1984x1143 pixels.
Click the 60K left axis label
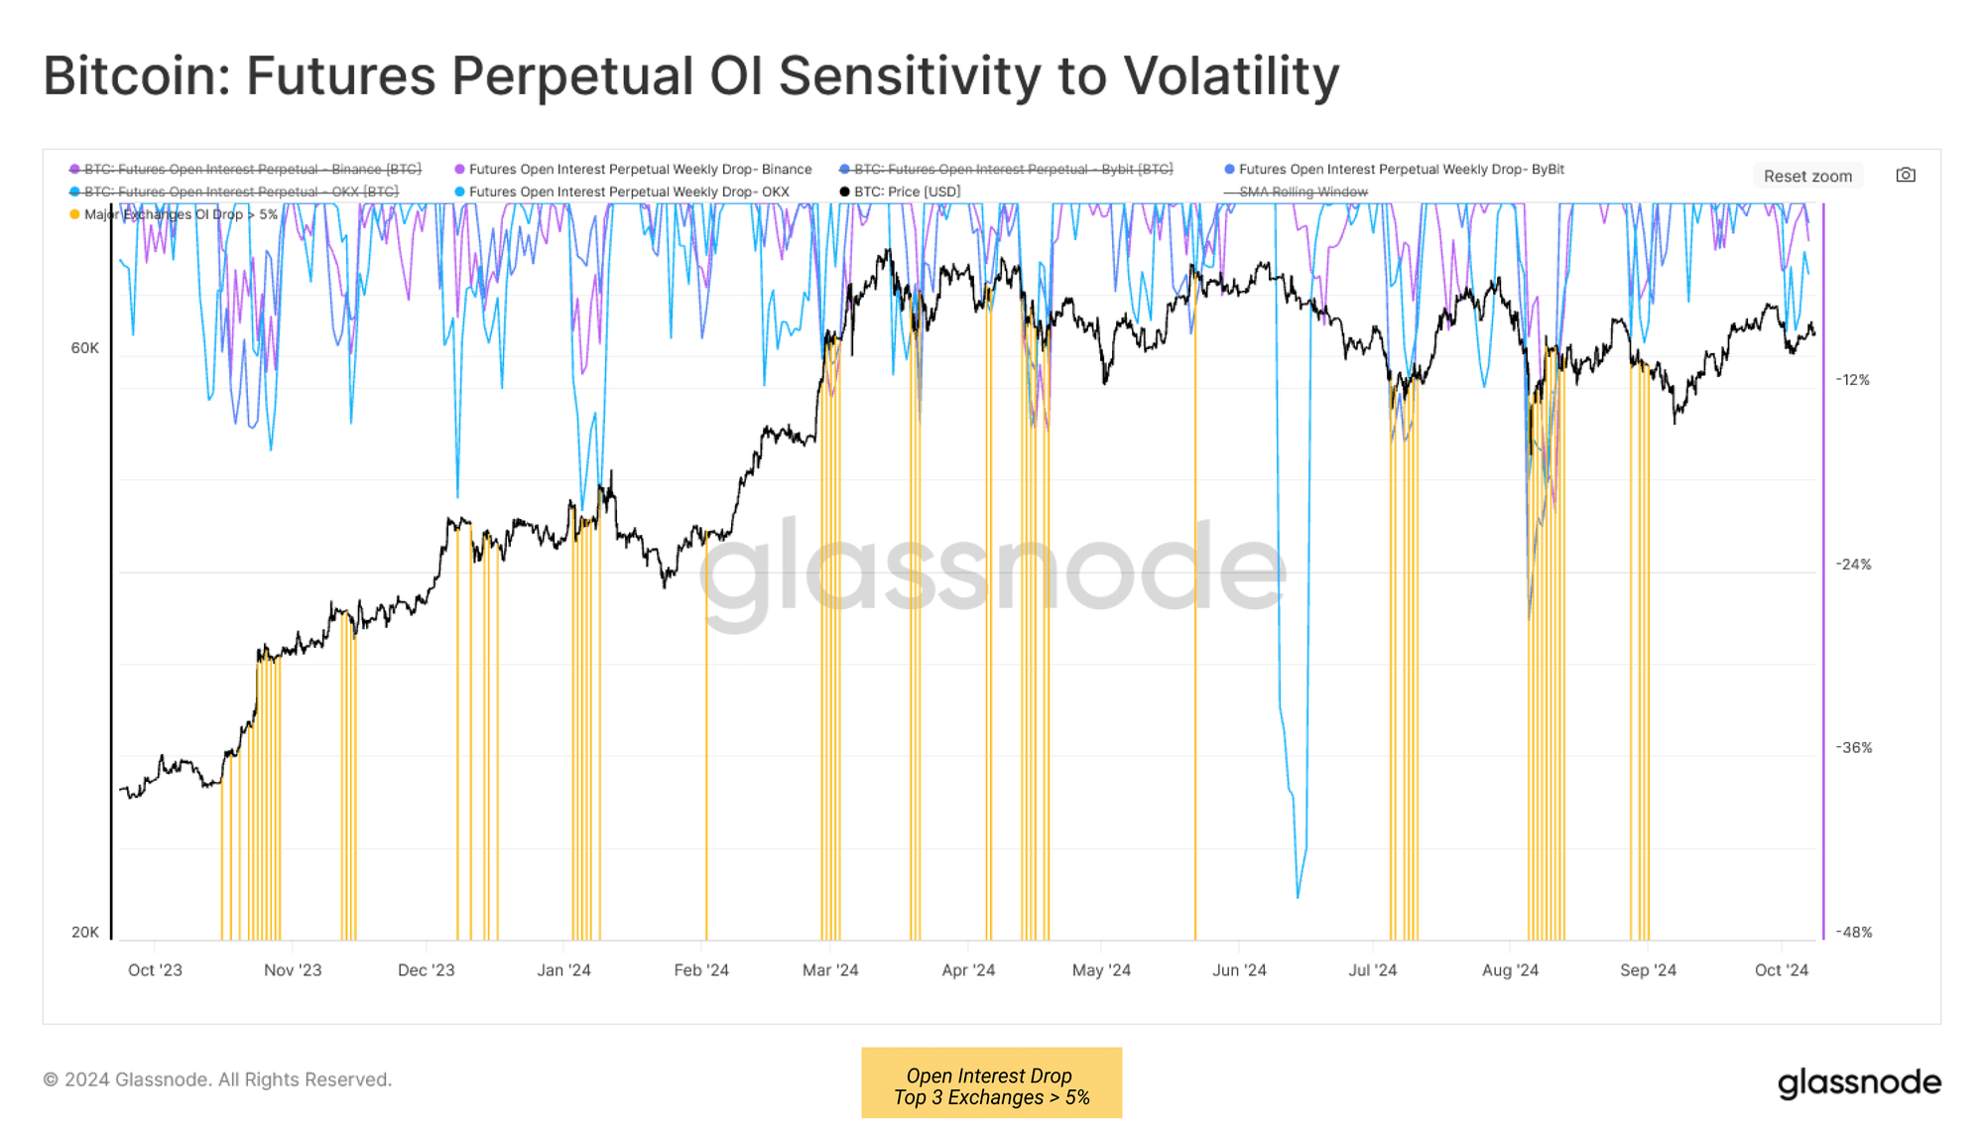click(x=85, y=348)
